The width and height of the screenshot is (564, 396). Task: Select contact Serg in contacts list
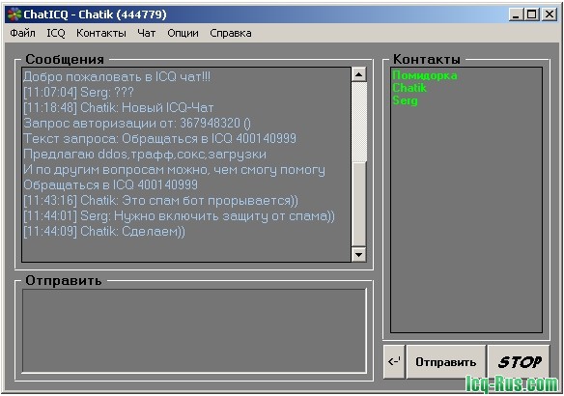click(405, 100)
